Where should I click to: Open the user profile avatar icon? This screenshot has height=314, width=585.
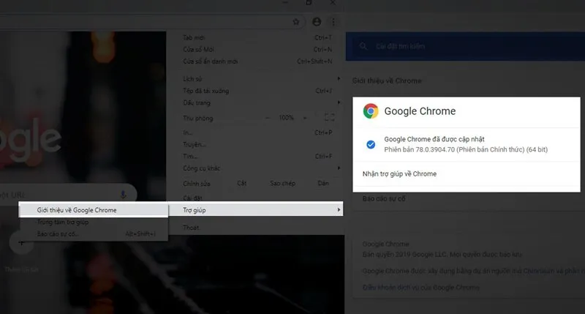tap(317, 22)
